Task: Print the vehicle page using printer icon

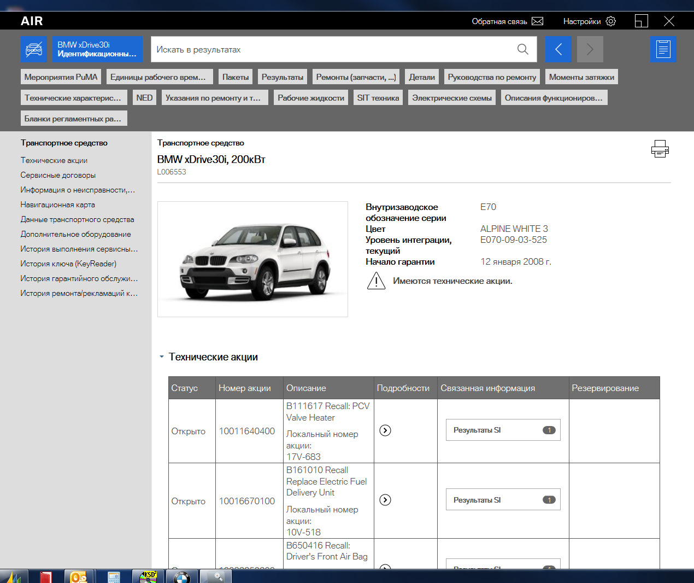Action: pos(660,149)
